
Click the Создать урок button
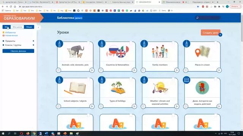coord(210,33)
